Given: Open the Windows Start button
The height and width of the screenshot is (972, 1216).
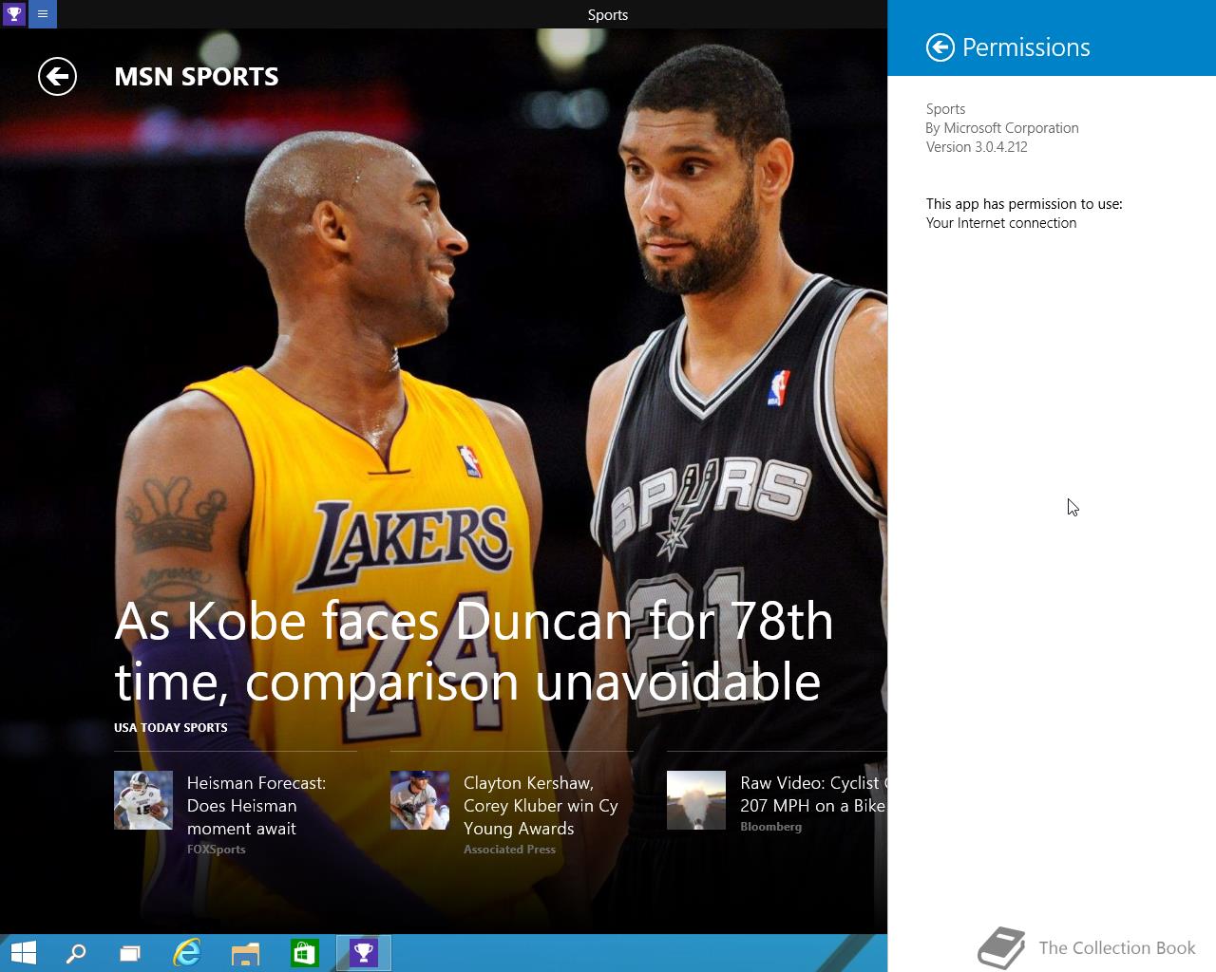Looking at the screenshot, I should point(23,953).
